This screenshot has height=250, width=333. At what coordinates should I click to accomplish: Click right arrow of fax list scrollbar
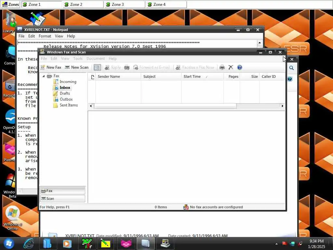282,106
